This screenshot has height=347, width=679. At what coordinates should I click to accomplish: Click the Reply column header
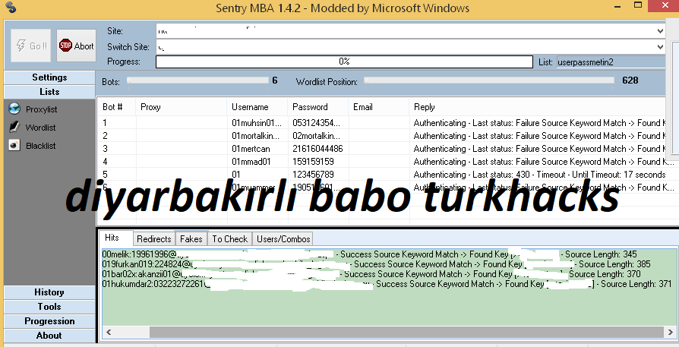click(x=537, y=107)
